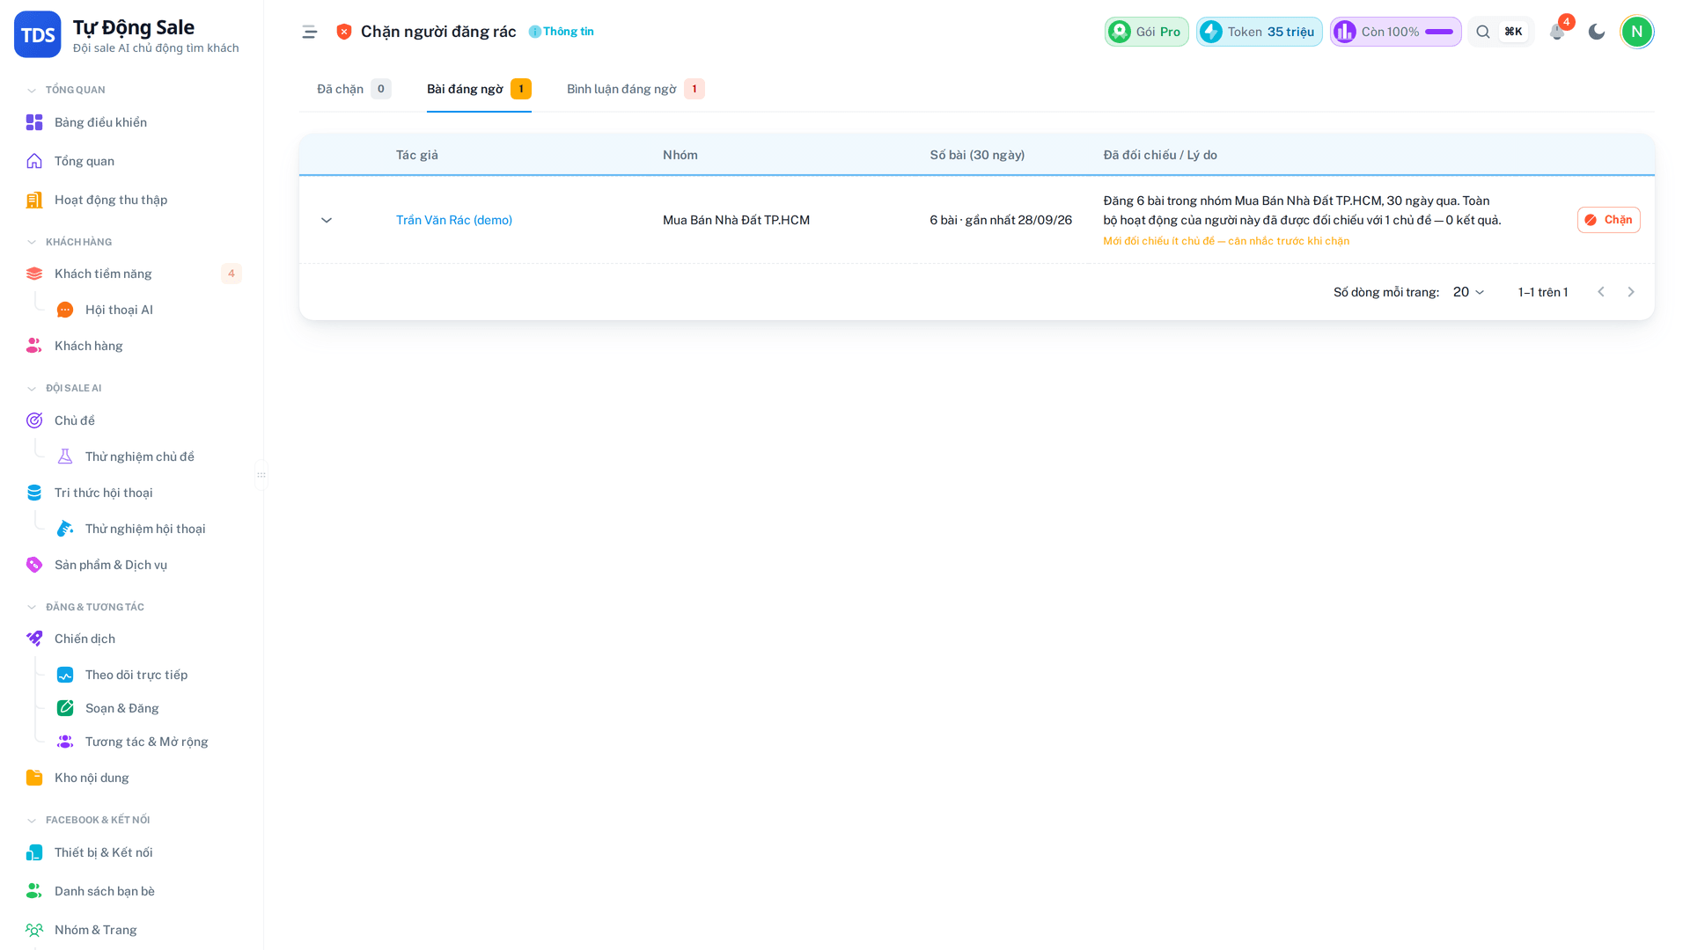Open Bảng điều khiển dashboard icon
The height and width of the screenshot is (950, 1690).
click(34, 122)
